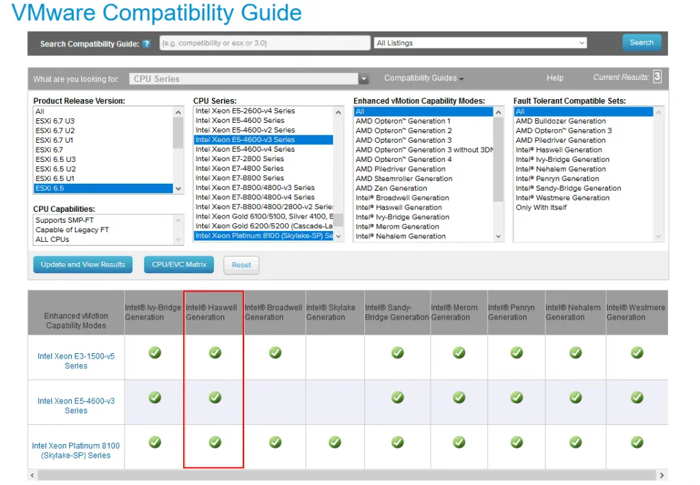Expand the CPU Series selector dropdown
This screenshot has height=485, width=700.
coord(364,79)
